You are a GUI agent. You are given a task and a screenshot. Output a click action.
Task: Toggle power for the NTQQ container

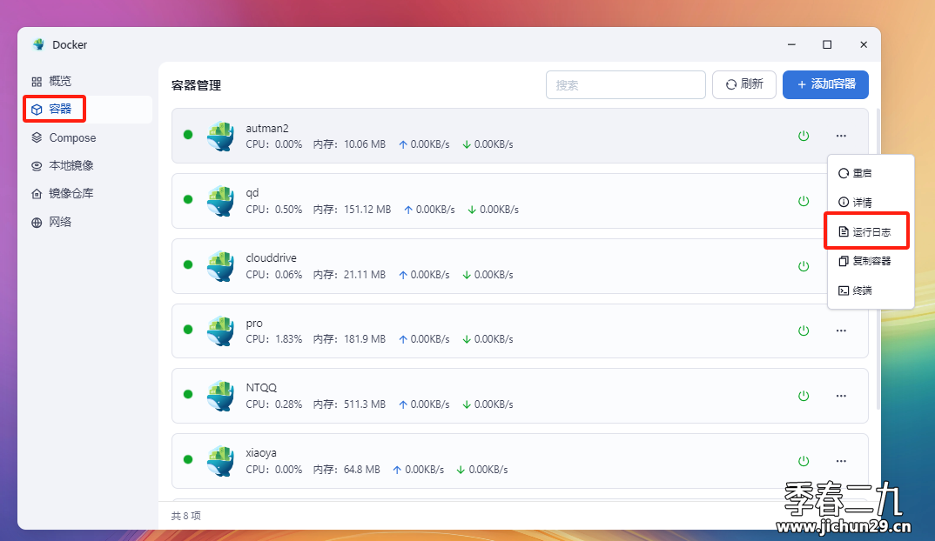tap(804, 396)
